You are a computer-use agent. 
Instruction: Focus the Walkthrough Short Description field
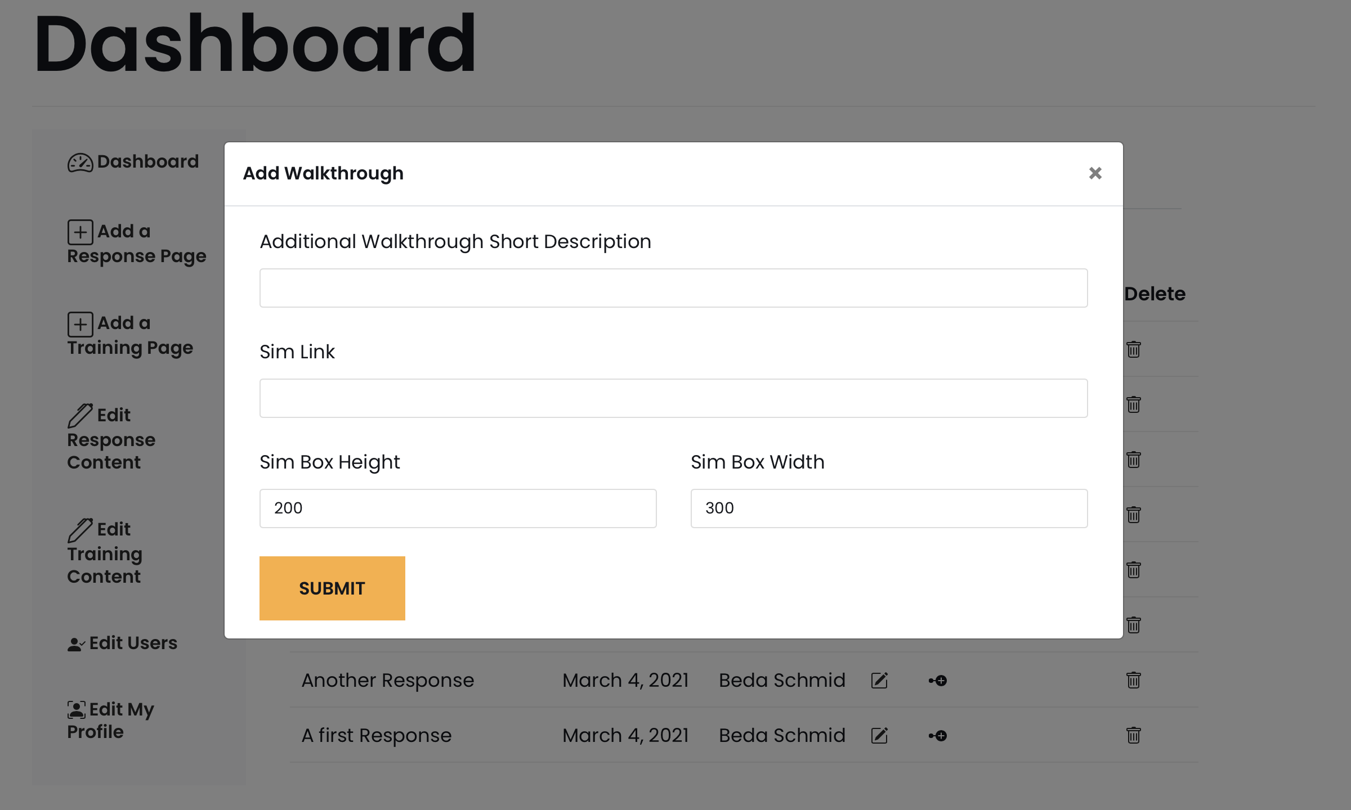(673, 288)
